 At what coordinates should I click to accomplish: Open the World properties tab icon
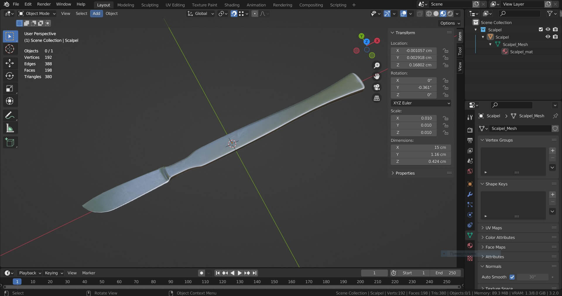470,171
